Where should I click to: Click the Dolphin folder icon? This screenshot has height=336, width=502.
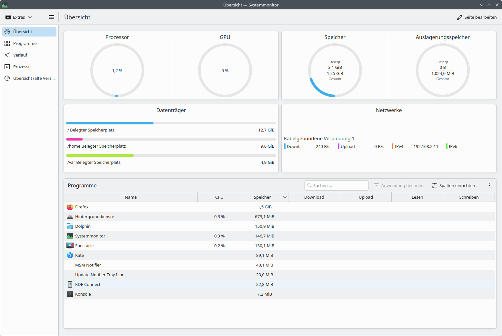coord(70,226)
